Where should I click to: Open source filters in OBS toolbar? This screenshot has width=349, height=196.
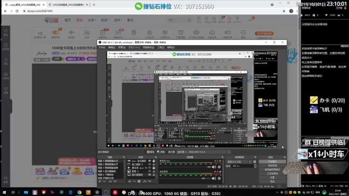[x=161, y=152]
